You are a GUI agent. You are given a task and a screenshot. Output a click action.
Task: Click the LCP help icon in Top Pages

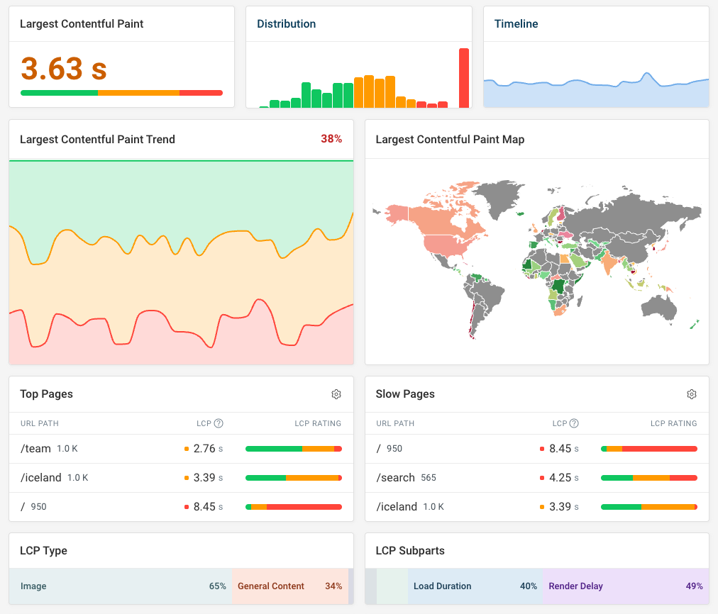[219, 423]
